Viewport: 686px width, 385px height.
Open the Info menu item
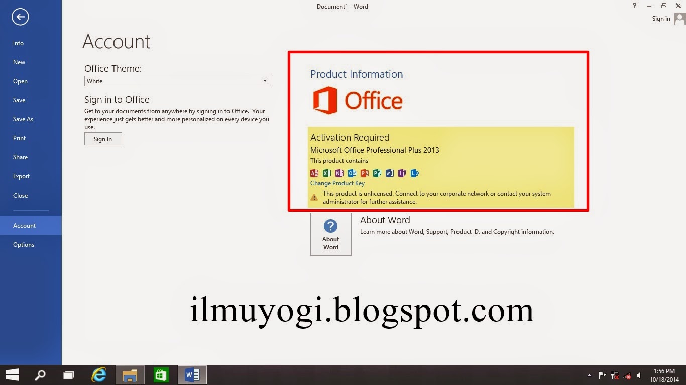click(x=31, y=43)
